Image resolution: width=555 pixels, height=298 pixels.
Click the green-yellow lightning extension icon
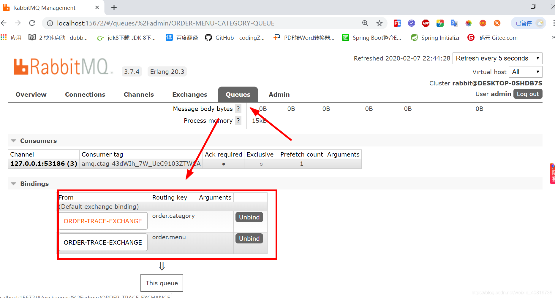tap(440, 23)
